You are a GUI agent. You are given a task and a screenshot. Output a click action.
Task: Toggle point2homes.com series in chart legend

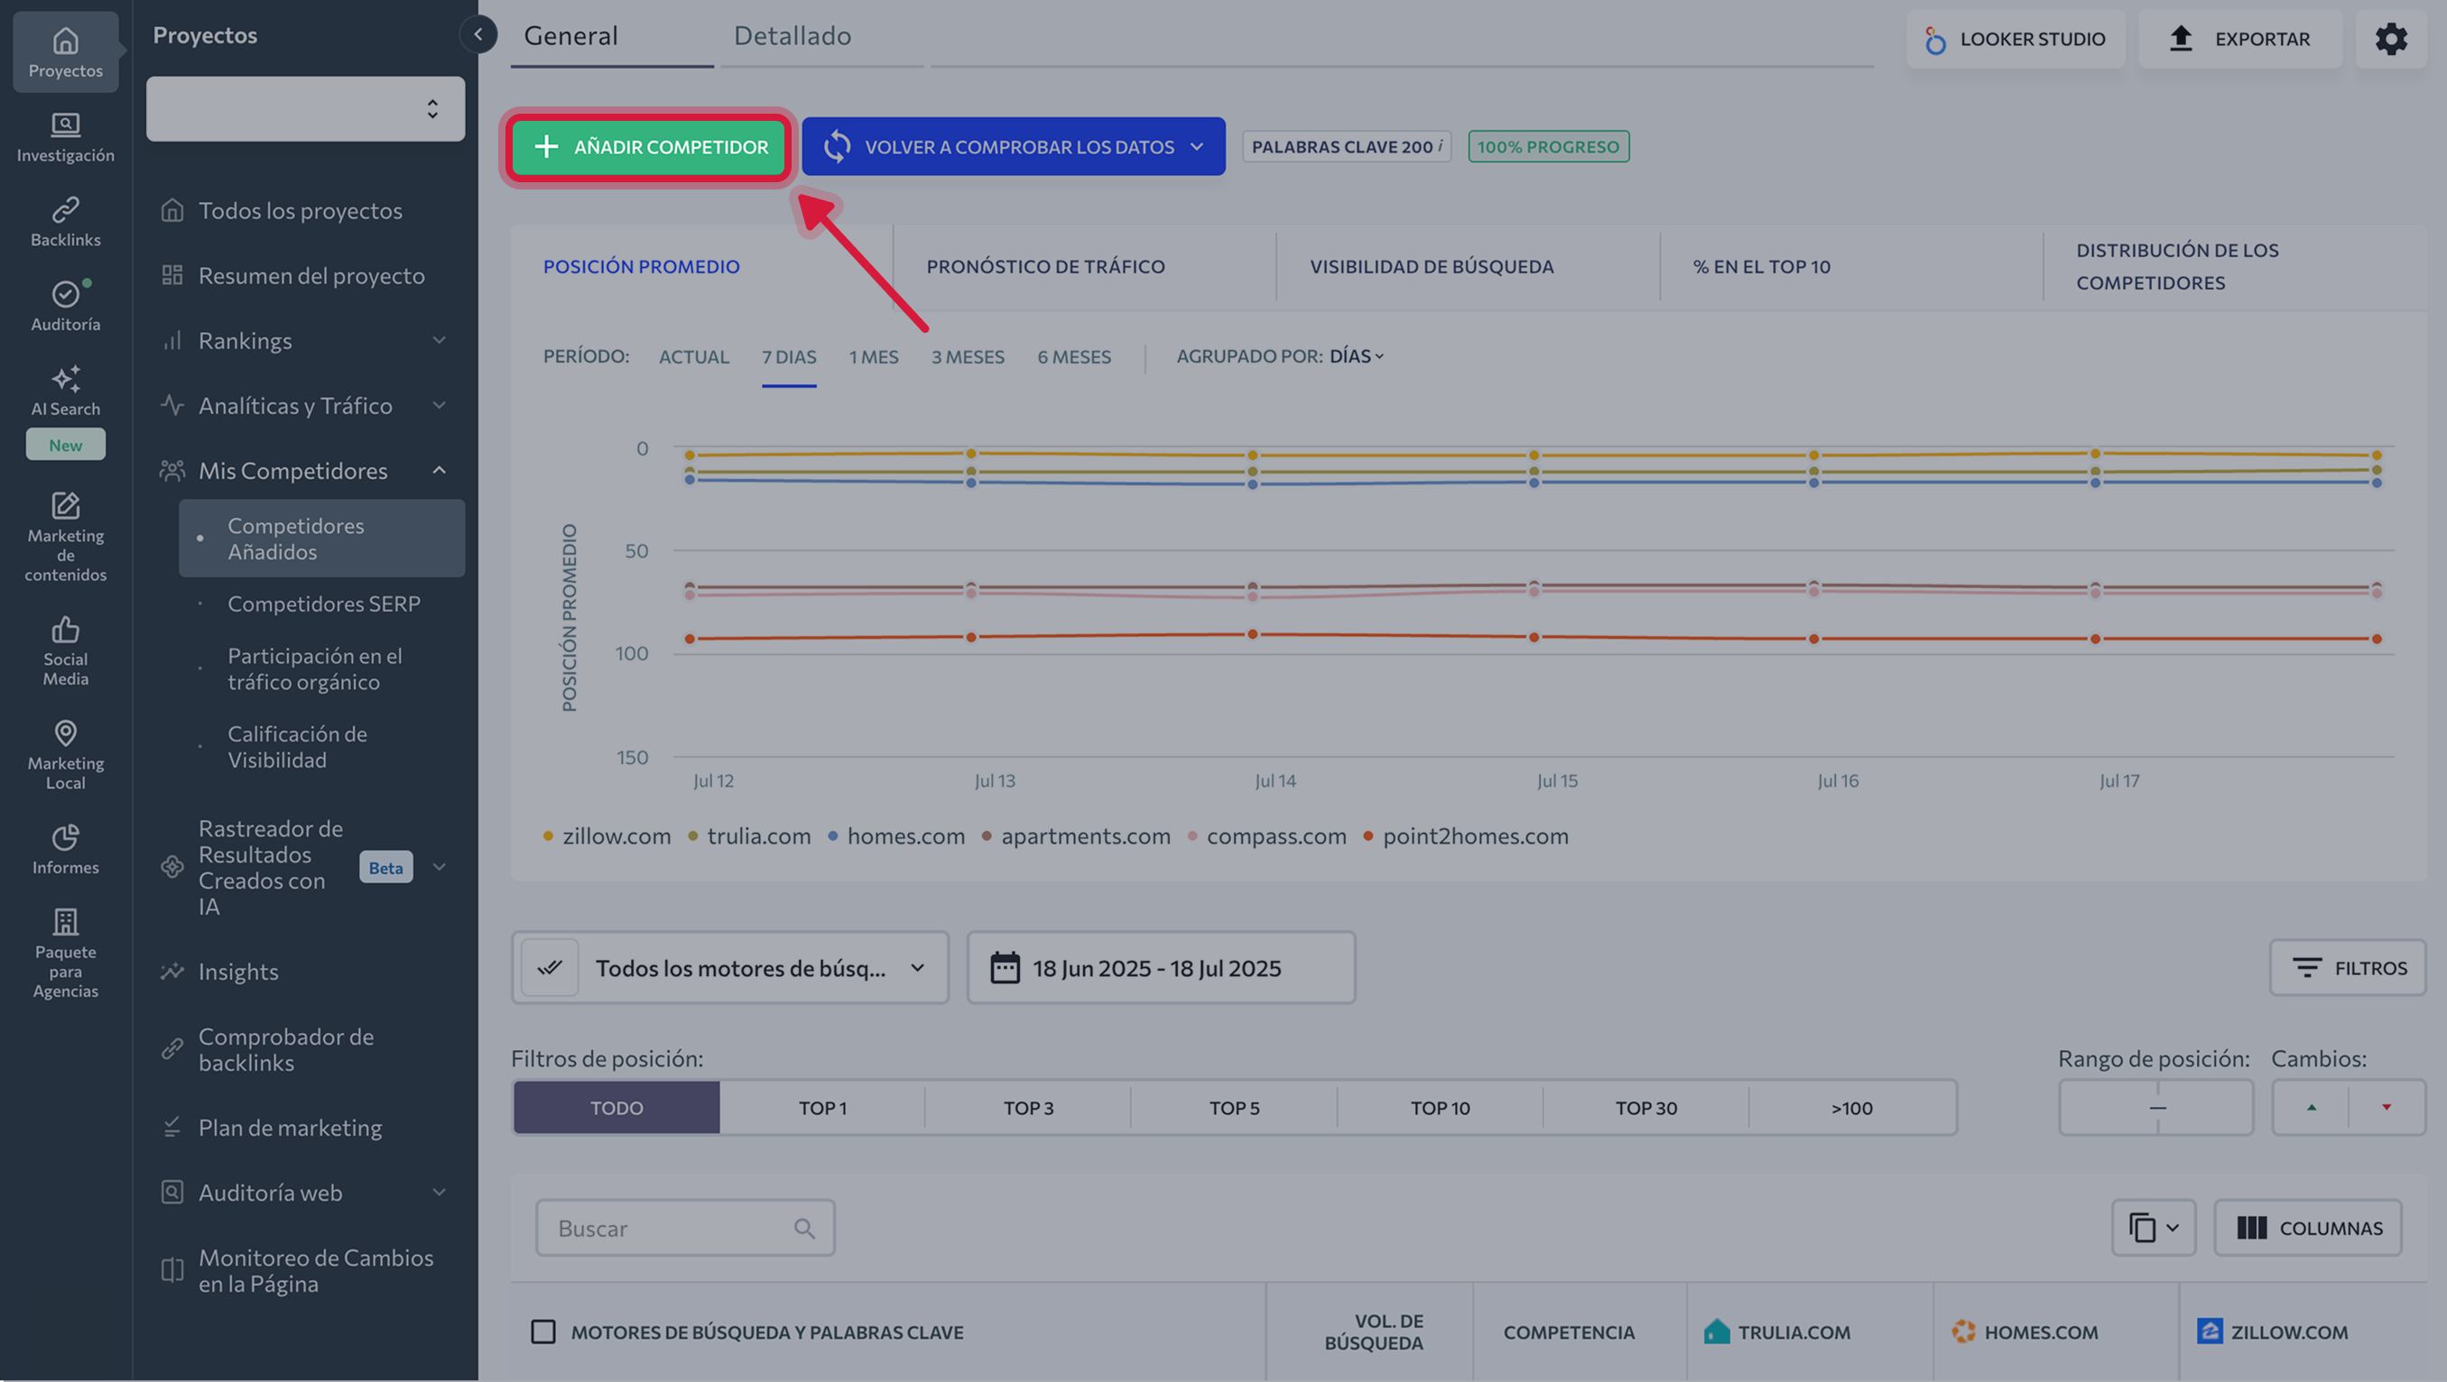click(1466, 836)
